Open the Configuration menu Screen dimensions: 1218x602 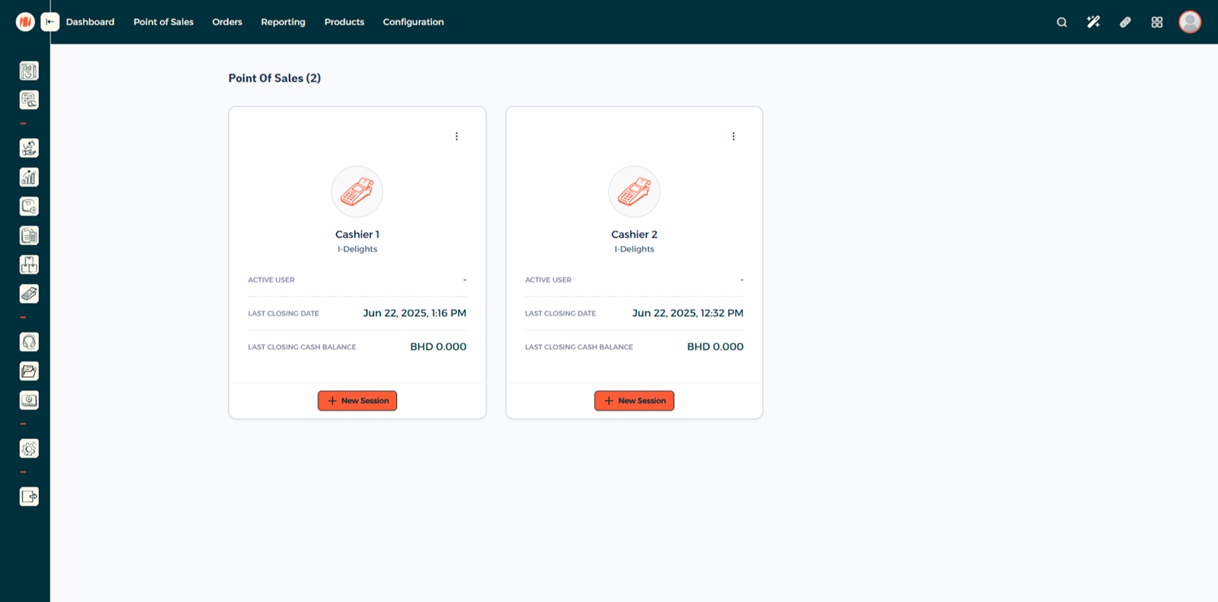pos(413,22)
